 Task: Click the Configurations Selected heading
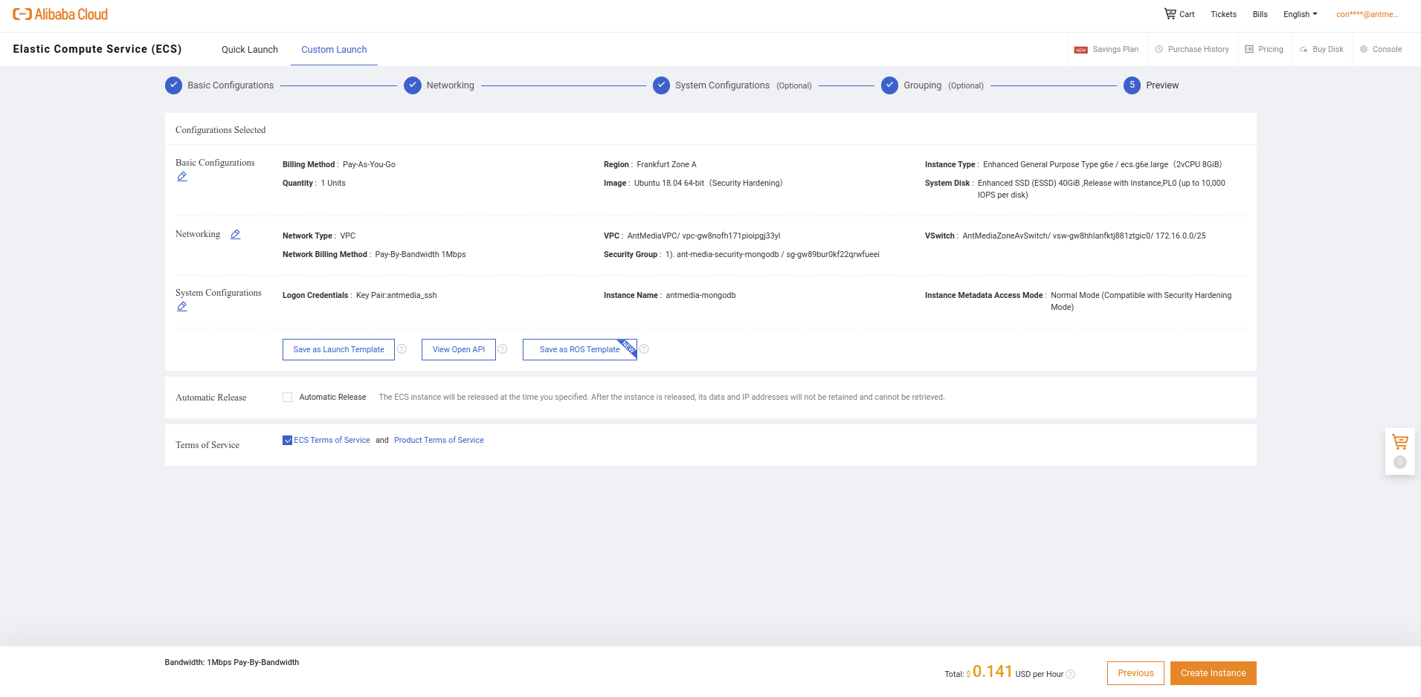click(x=220, y=130)
